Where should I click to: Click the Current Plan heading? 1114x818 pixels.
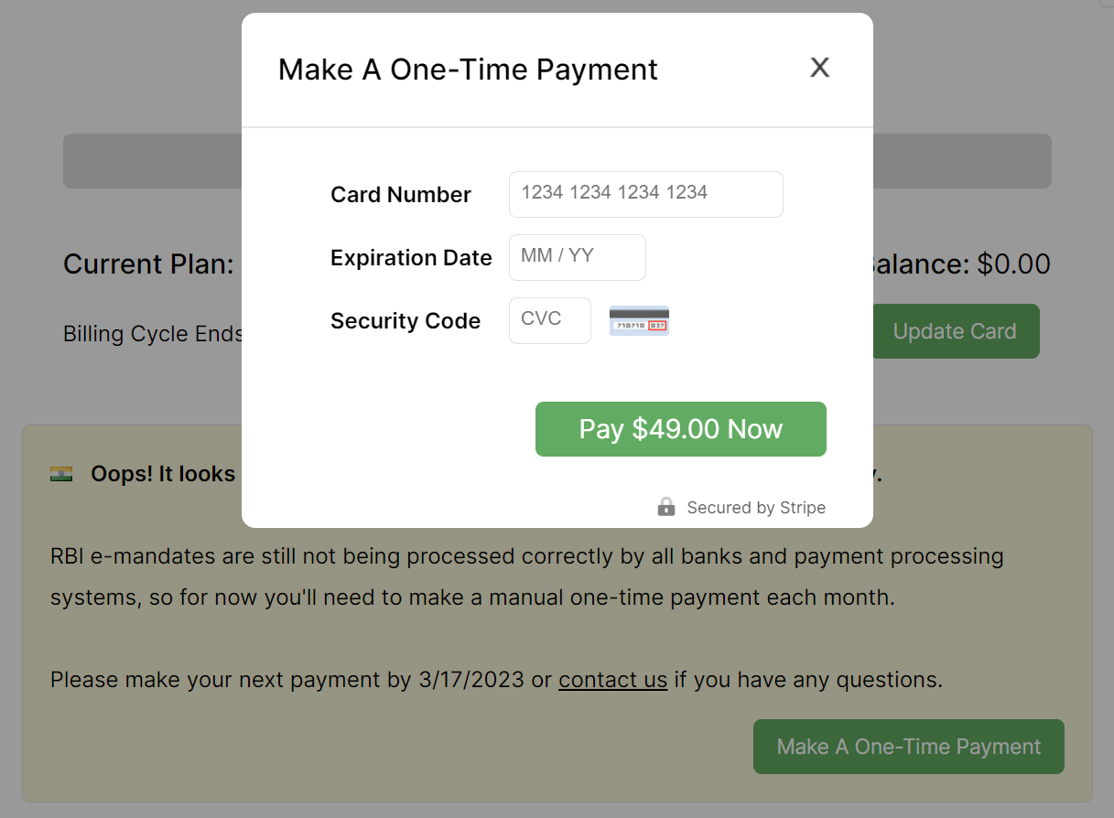tap(148, 264)
